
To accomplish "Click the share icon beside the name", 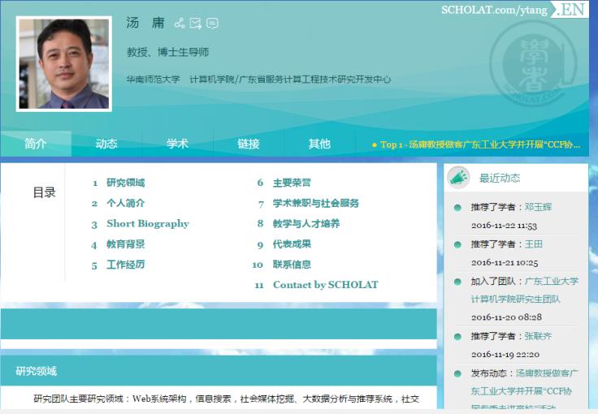I will (x=180, y=24).
